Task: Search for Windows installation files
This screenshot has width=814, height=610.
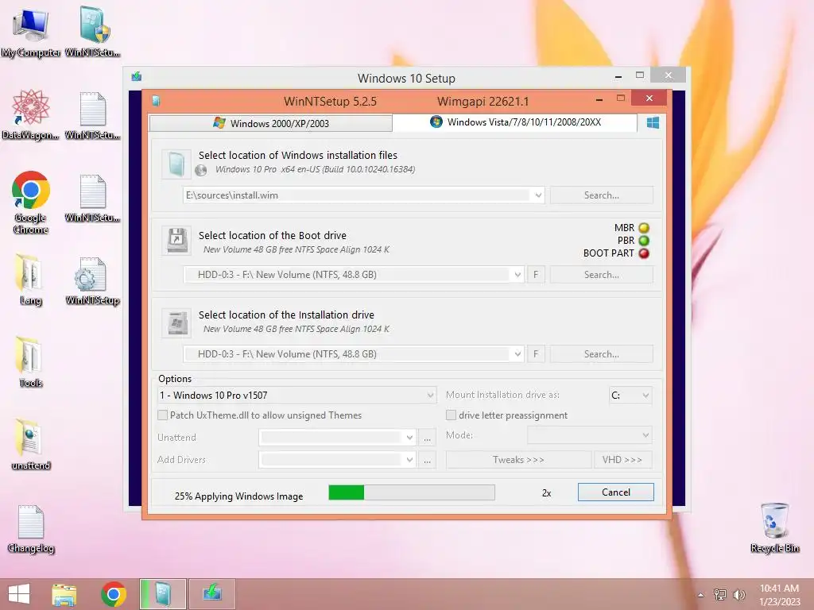Action: (601, 195)
